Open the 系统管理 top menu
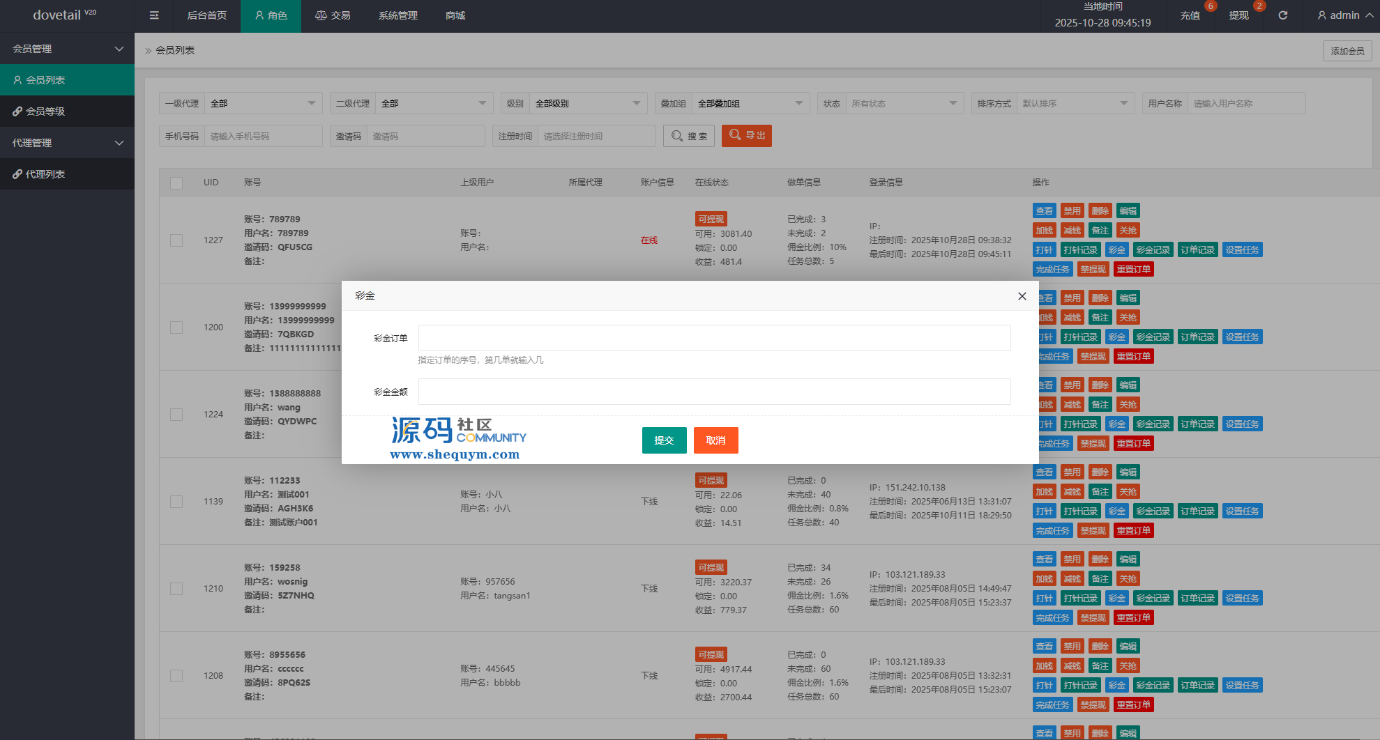Viewport: 1380px width, 740px height. pos(397,15)
